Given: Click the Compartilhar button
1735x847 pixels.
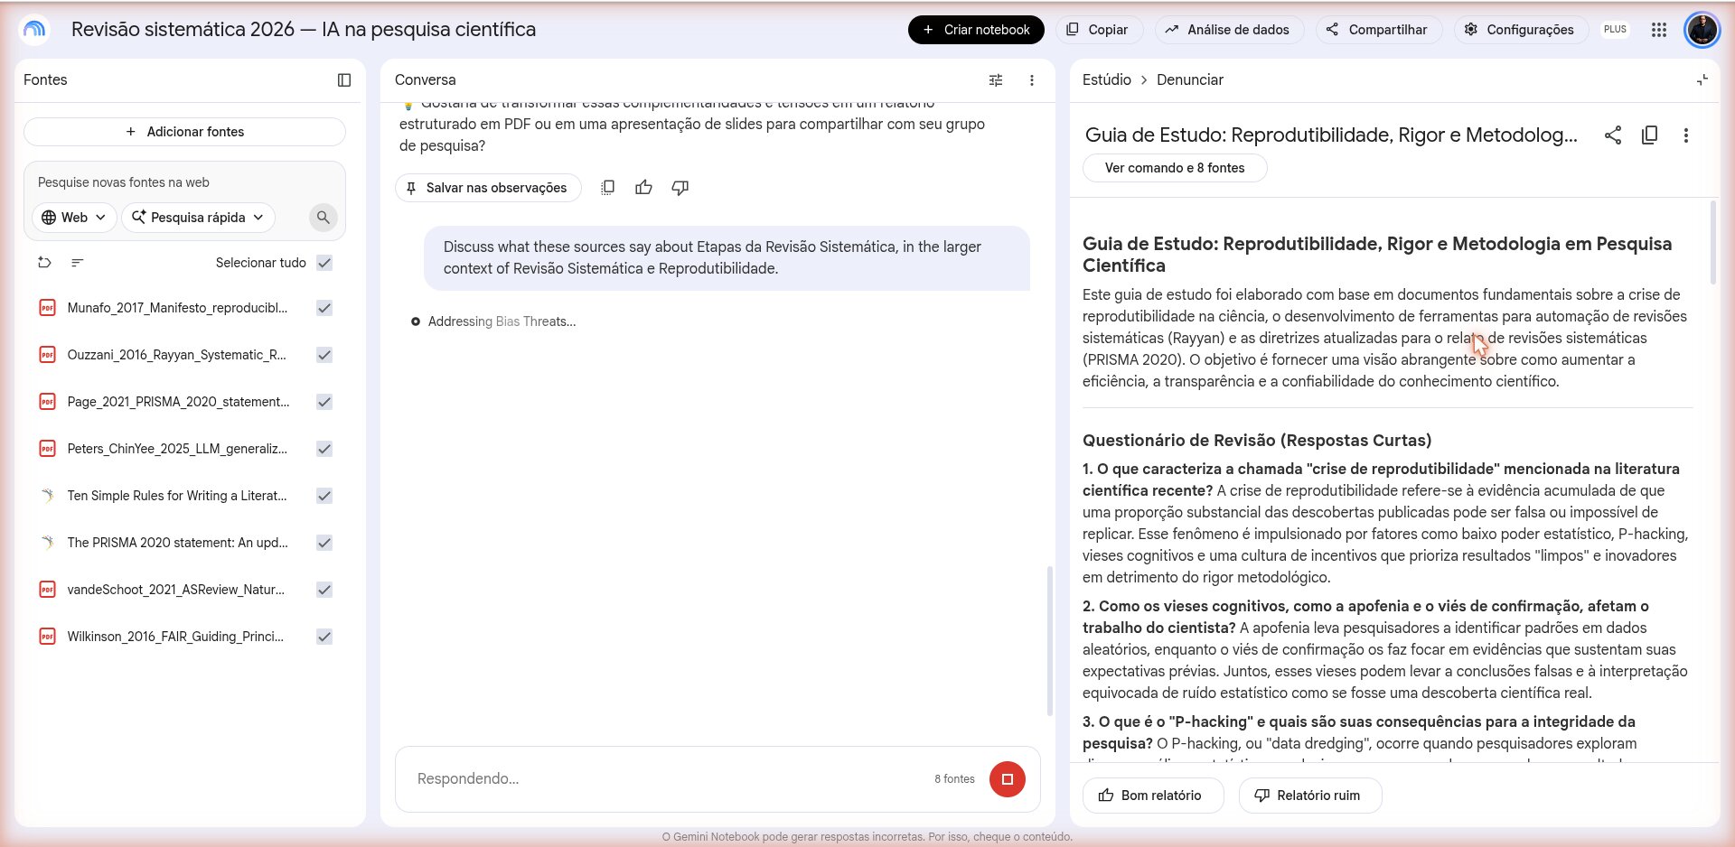Looking at the screenshot, I should [x=1377, y=30].
